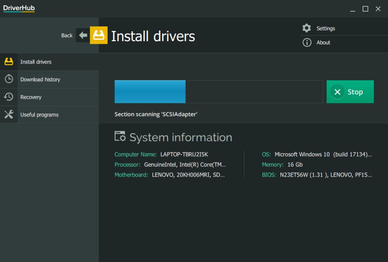
Task: Click the 'Processor:' label
Action: [127, 165]
